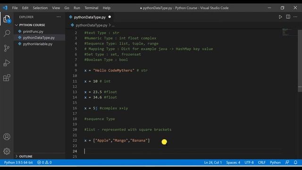Open the Help menu
302x170 pixels.
click(x=107, y=8)
